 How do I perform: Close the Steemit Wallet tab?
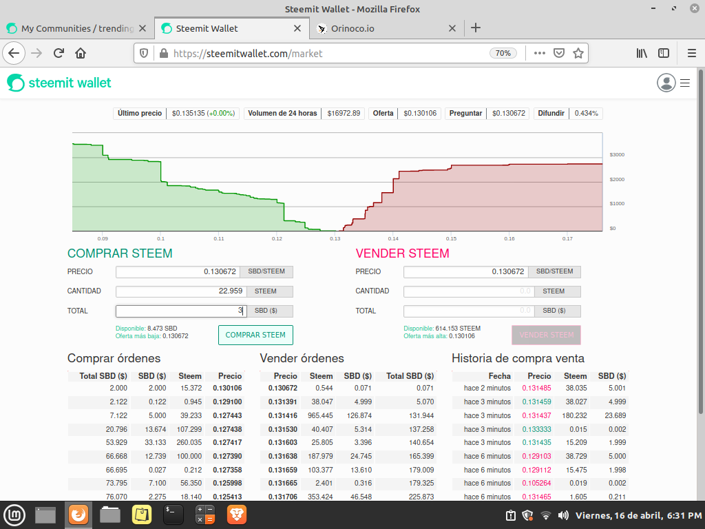297,28
